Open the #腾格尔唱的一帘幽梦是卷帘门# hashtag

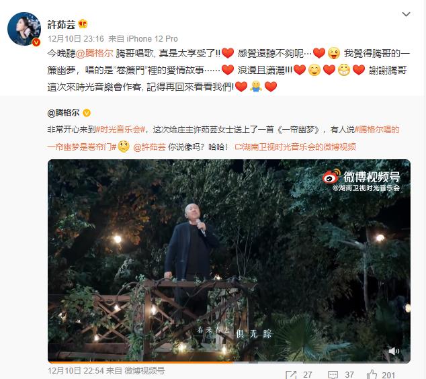pos(223,138)
